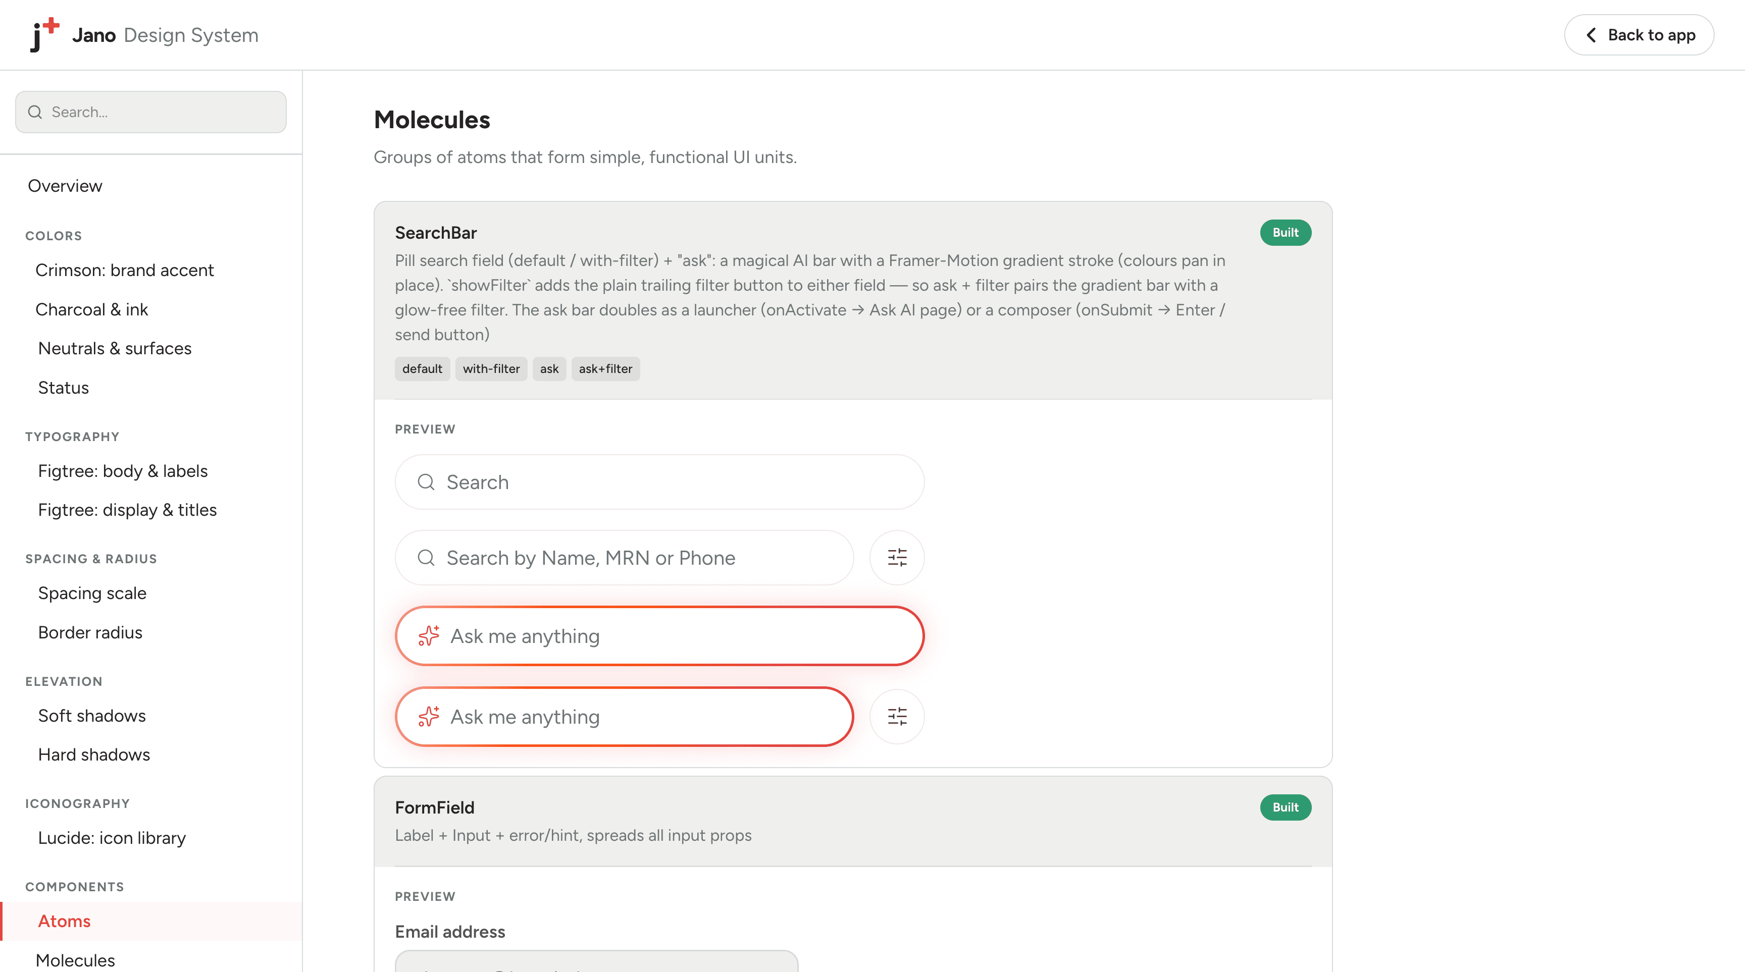The image size is (1745, 972).
Task: Open Border radius page
Action: (90, 632)
